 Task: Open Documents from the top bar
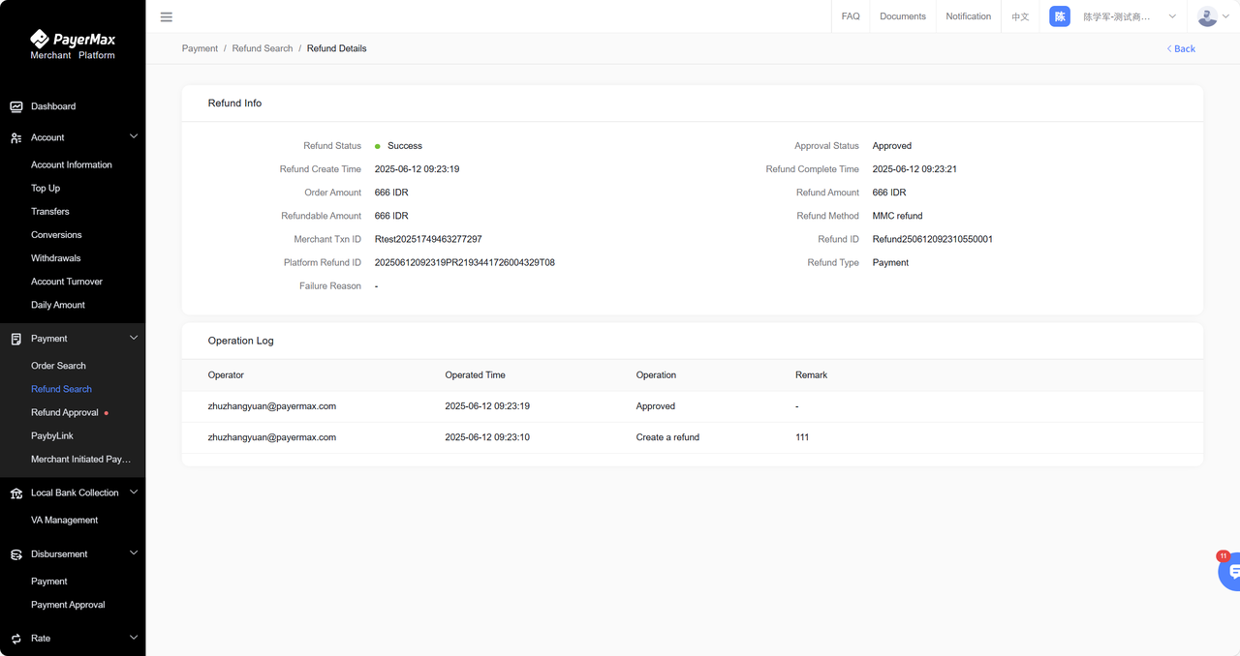click(903, 16)
